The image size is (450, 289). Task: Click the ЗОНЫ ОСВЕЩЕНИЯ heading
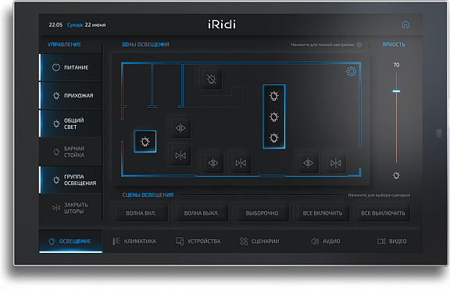click(x=145, y=45)
